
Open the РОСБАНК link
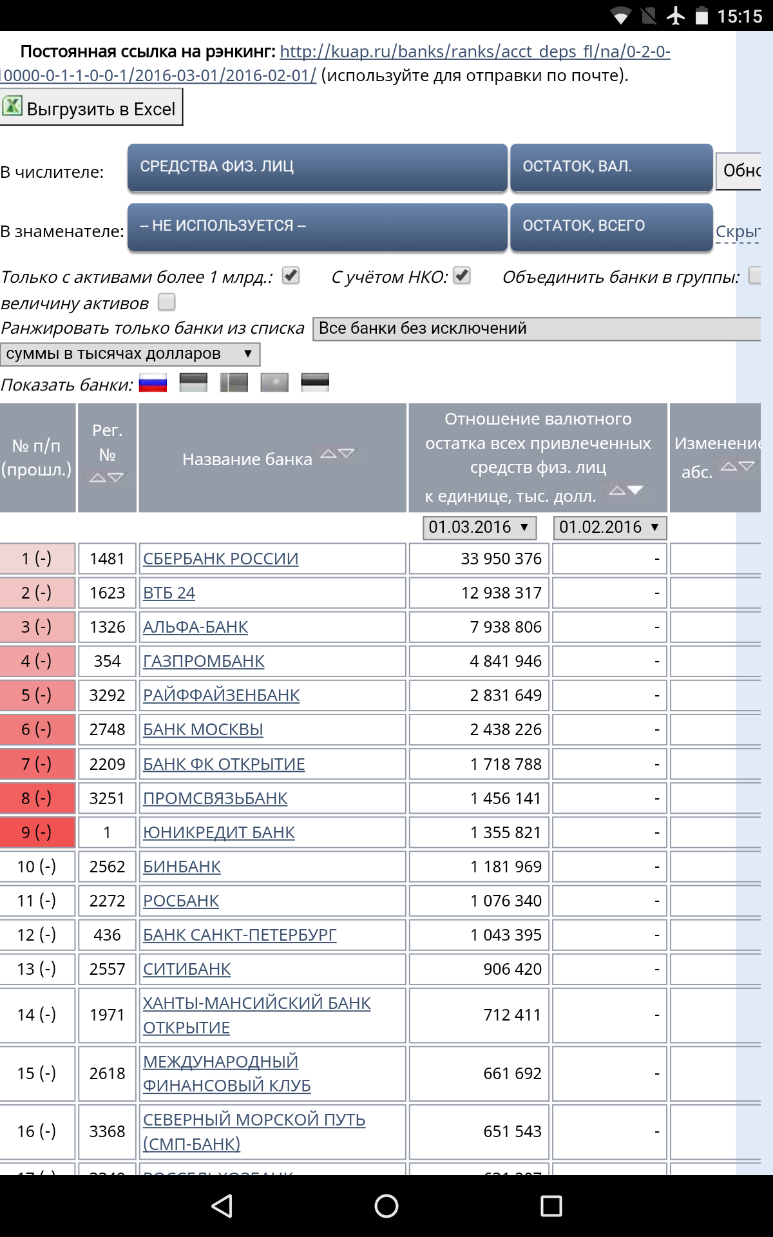coord(181,901)
